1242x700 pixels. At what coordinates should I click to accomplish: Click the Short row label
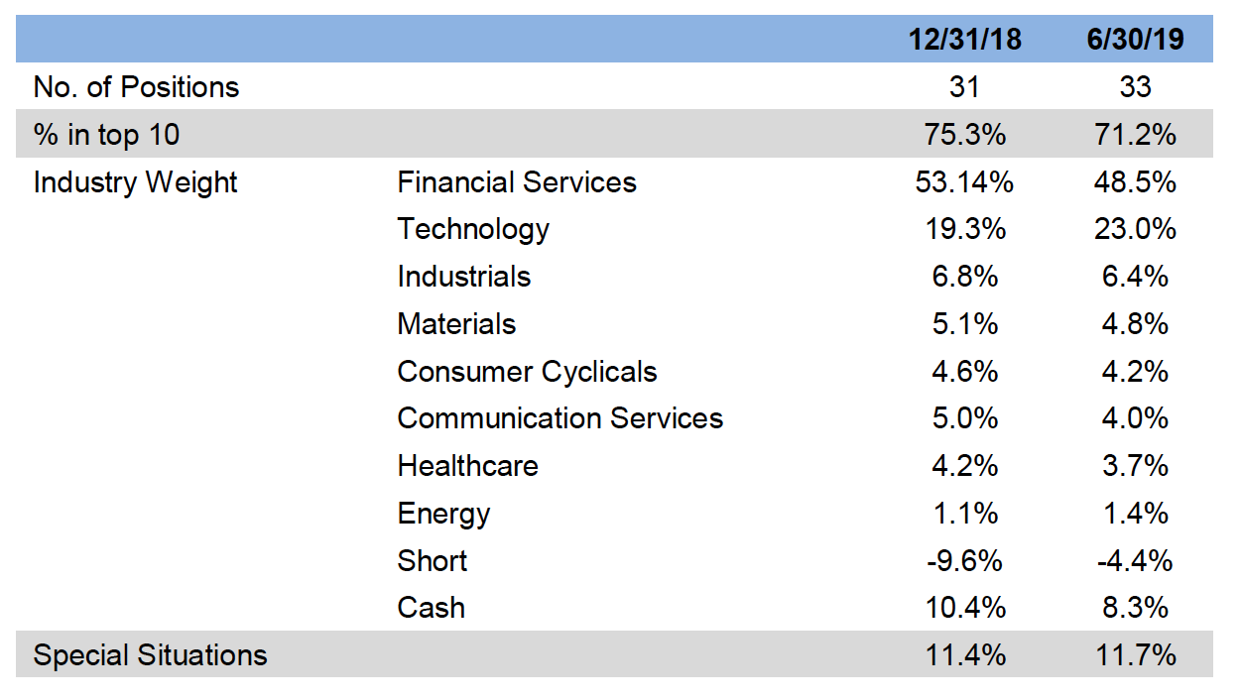click(x=433, y=561)
